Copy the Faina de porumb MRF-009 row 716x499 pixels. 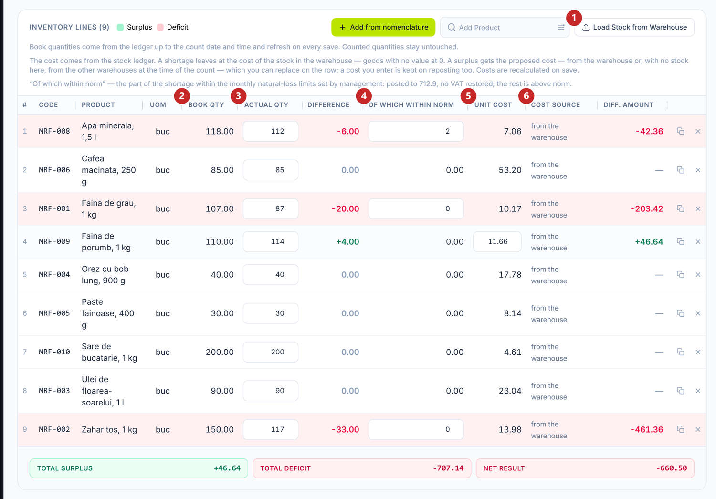(x=681, y=241)
